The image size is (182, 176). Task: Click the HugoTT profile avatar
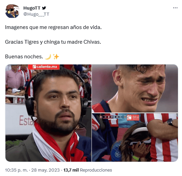click(x=12, y=11)
